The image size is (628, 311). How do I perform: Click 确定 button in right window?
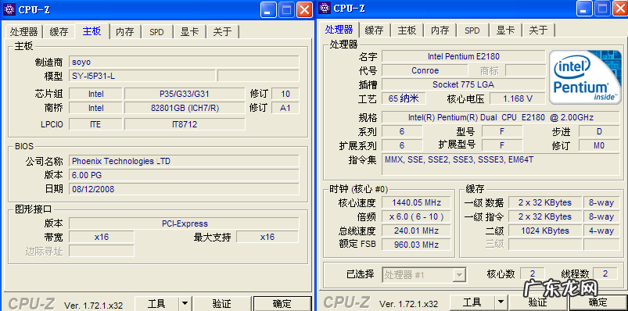pyautogui.click(x=597, y=302)
